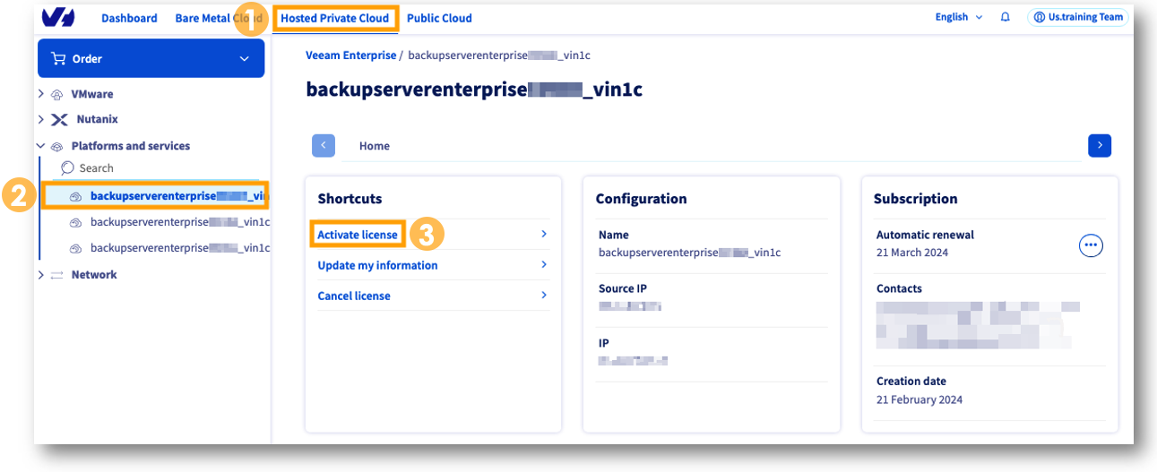The image size is (1157, 472).
Task: Click the Source IP label
Action: tap(623, 288)
